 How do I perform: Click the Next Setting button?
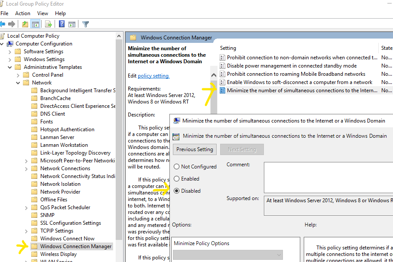(x=242, y=149)
